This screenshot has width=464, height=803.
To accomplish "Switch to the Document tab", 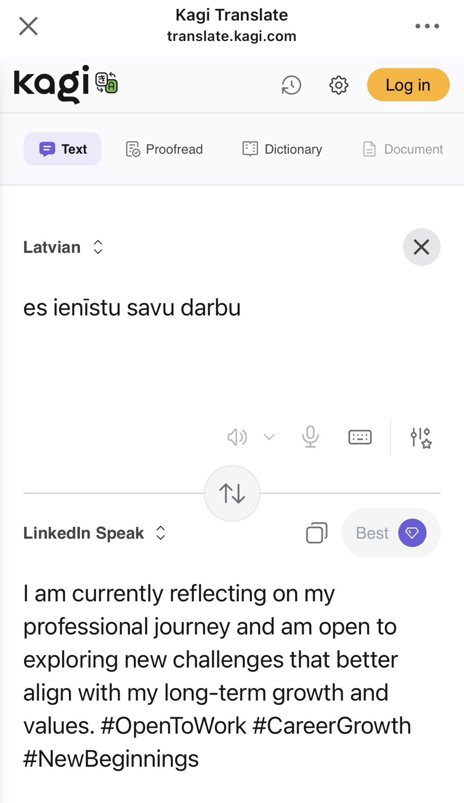I will 403,149.
